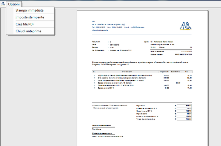Click the Imponibile column header in the table
This screenshot has height=146, width=221.
pos(164,72)
